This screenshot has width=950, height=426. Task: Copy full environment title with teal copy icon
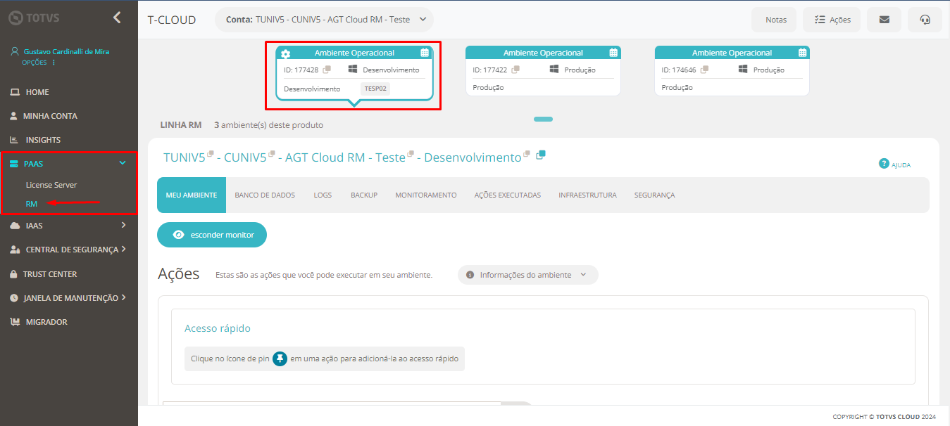point(541,155)
